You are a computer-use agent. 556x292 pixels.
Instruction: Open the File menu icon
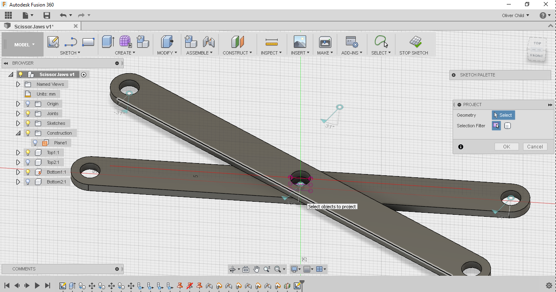26,15
